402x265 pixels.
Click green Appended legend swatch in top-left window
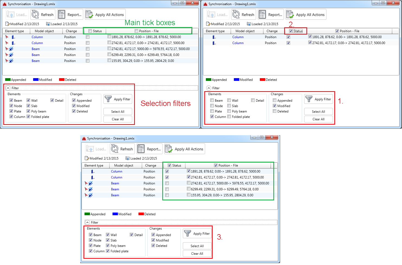click(x=8, y=80)
